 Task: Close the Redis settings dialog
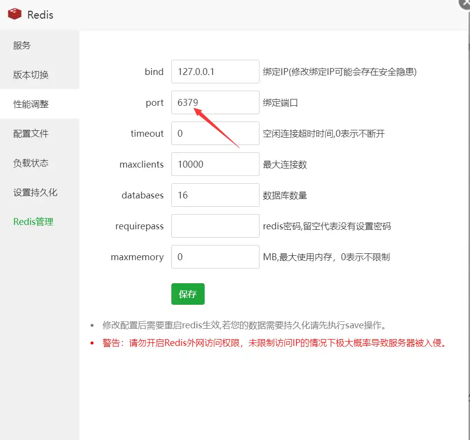click(x=464, y=4)
